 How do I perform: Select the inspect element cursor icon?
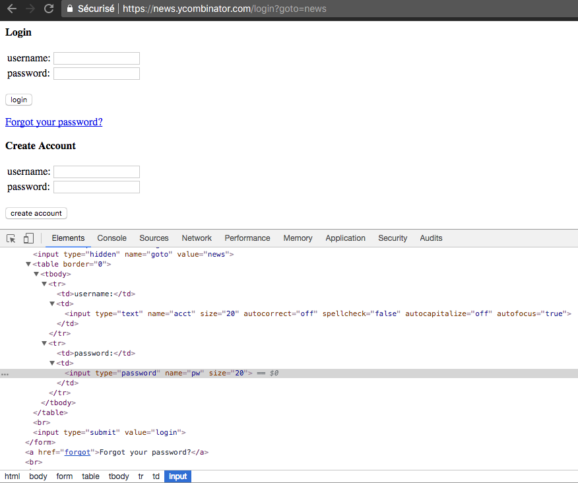pyautogui.click(x=11, y=238)
